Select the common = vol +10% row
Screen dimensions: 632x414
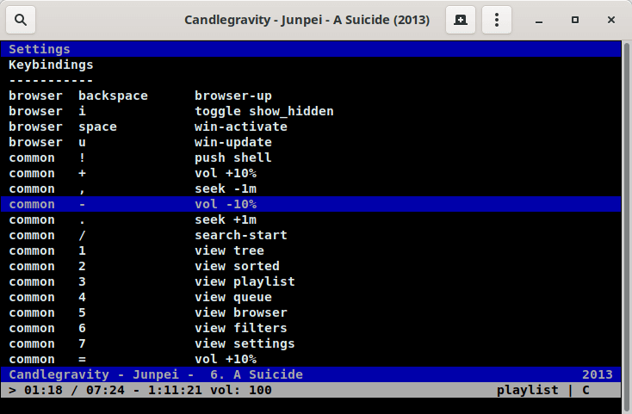[x=311, y=359]
